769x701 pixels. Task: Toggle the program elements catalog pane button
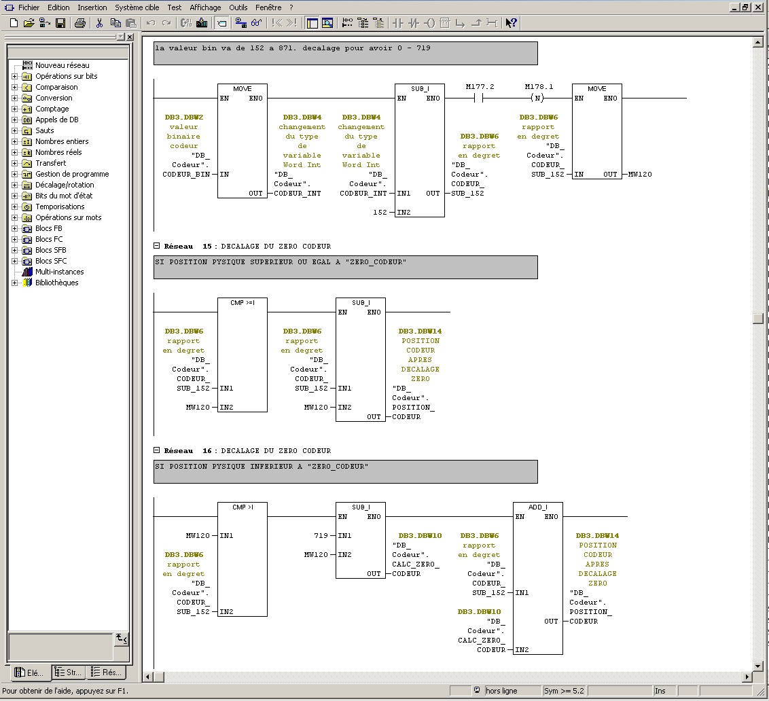point(312,23)
